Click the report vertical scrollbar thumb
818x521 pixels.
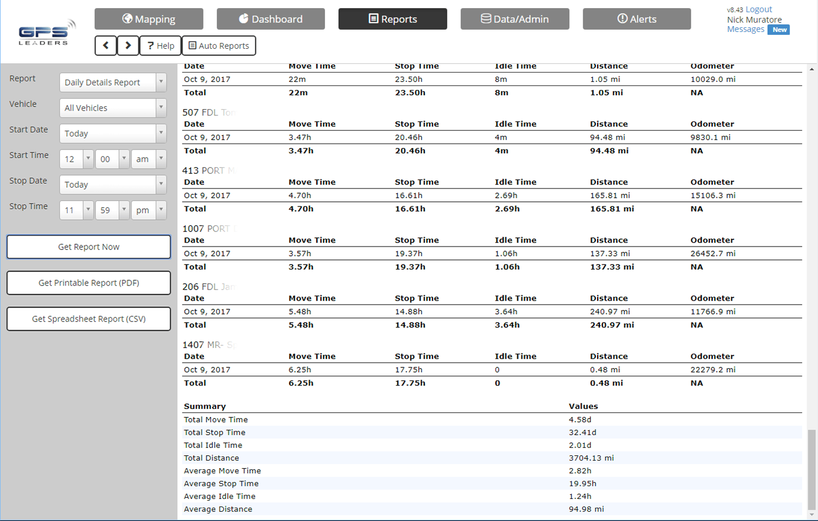[812, 469]
